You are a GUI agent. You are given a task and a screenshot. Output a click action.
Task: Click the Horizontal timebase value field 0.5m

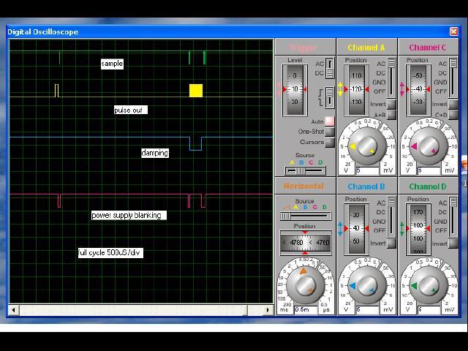[x=306, y=310]
